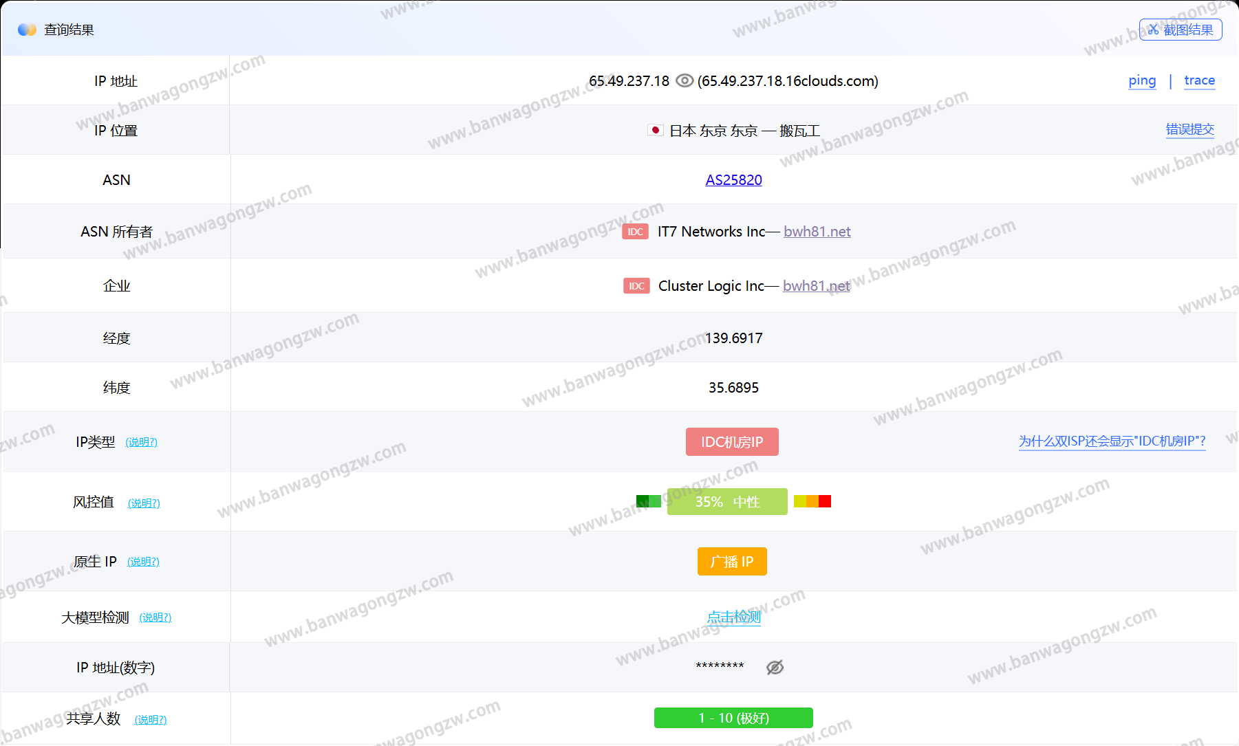The height and width of the screenshot is (746, 1239).
Task: Open bwh81.net link in ASN owner row
Action: [817, 232]
